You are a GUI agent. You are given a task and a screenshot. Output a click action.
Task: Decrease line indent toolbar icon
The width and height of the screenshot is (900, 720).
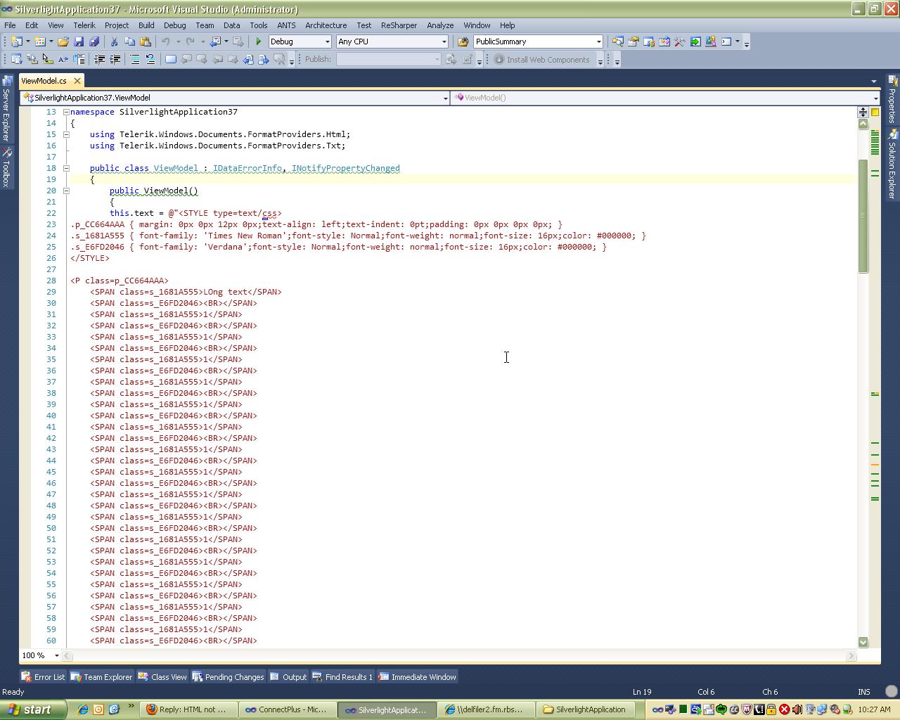pyautogui.click(x=100, y=60)
